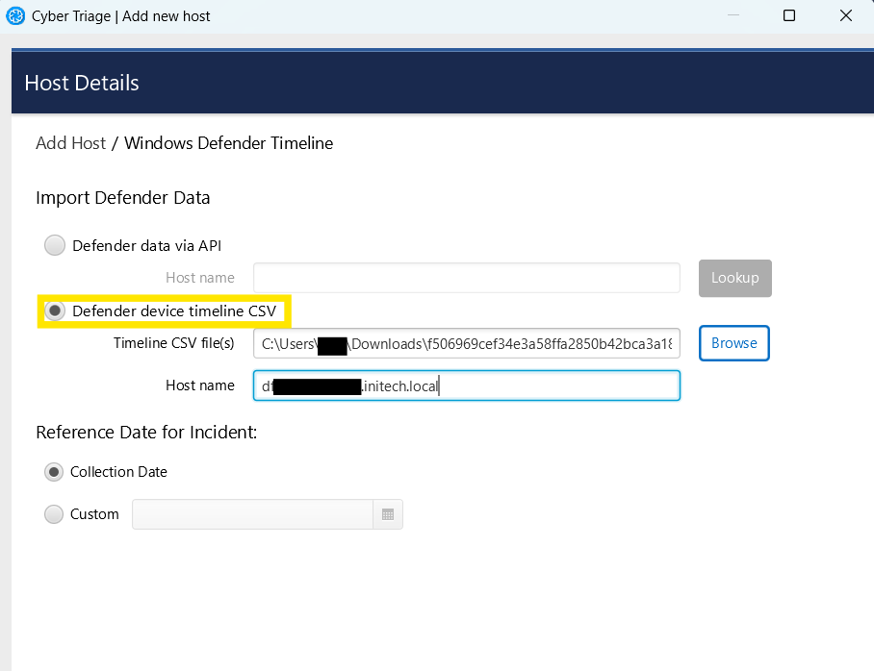This screenshot has width=874, height=671.
Task: Close the Add new host window
Action: (846, 15)
